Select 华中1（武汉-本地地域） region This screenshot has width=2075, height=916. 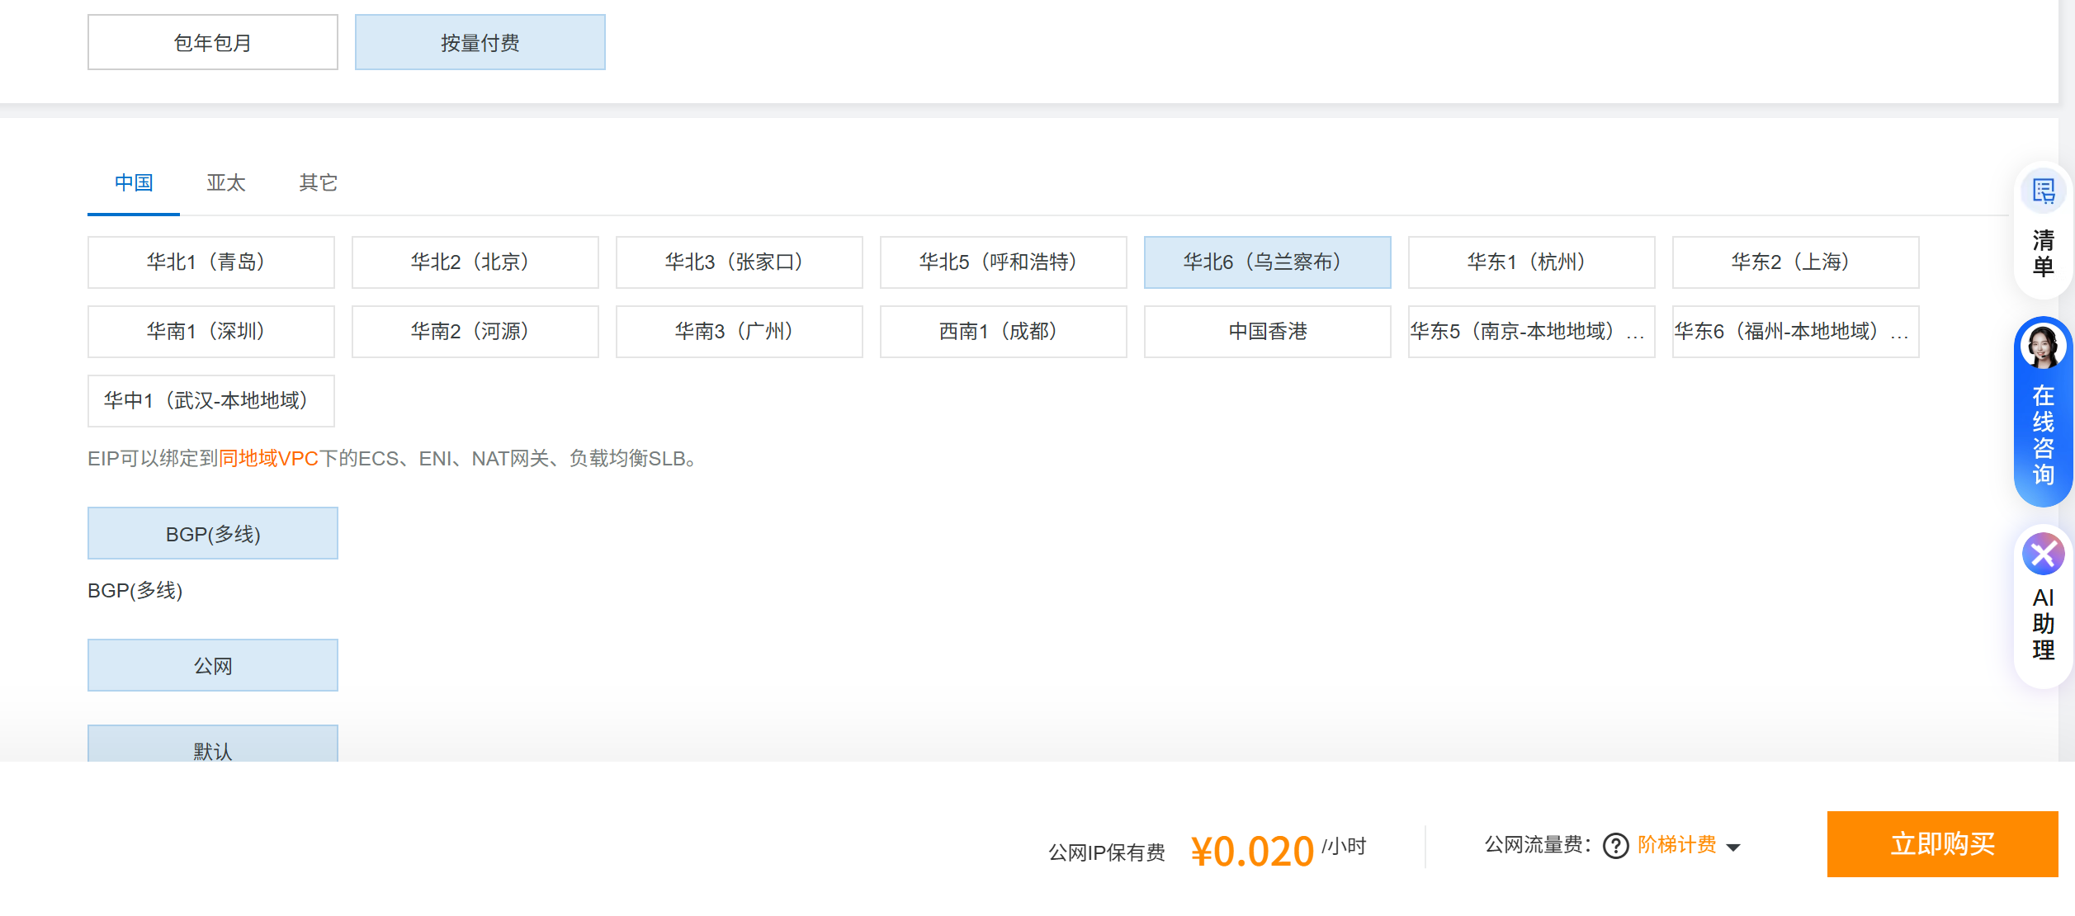point(211,401)
